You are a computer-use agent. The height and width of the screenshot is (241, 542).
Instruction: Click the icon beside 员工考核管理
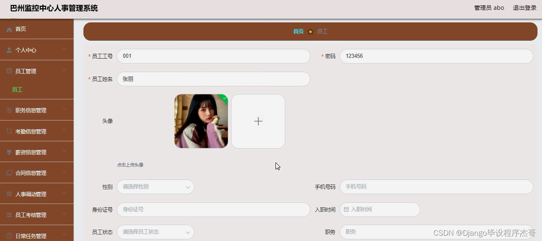[x=9, y=215]
